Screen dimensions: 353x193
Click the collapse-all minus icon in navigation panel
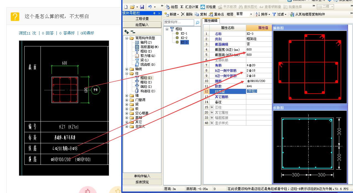coord(133,32)
